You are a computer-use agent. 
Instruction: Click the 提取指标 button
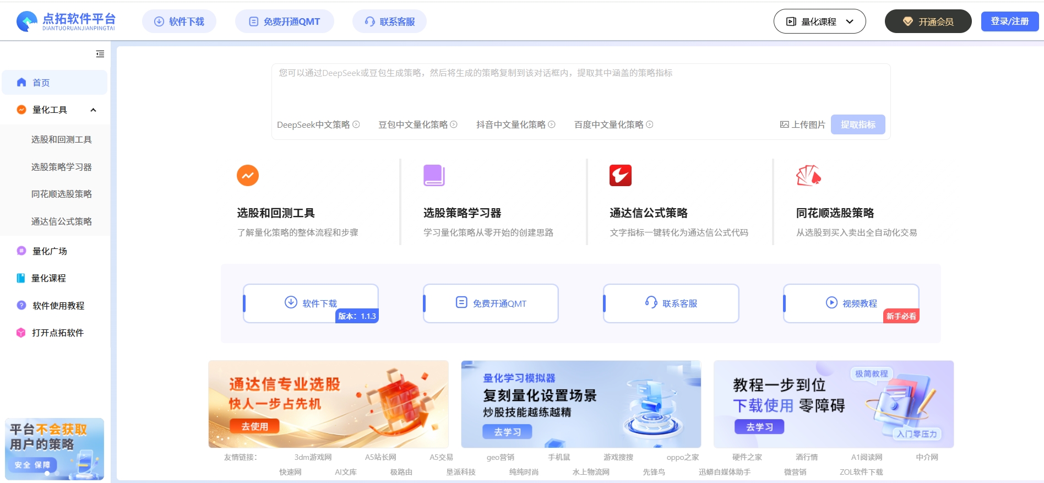pyautogui.click(x=858, y=124)
